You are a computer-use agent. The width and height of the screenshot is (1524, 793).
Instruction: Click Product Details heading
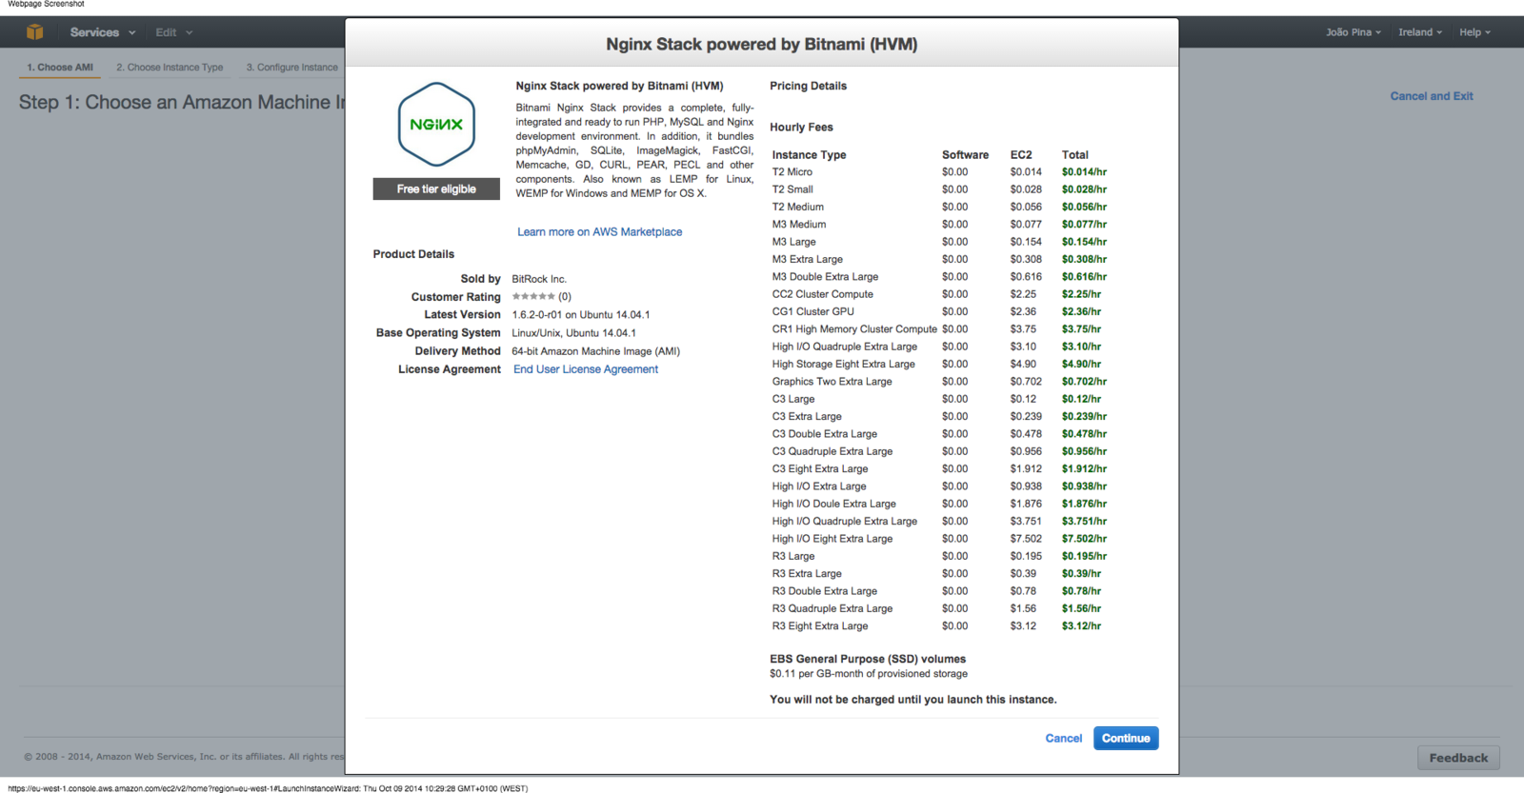pyautogui.click(x=413, y=254)
